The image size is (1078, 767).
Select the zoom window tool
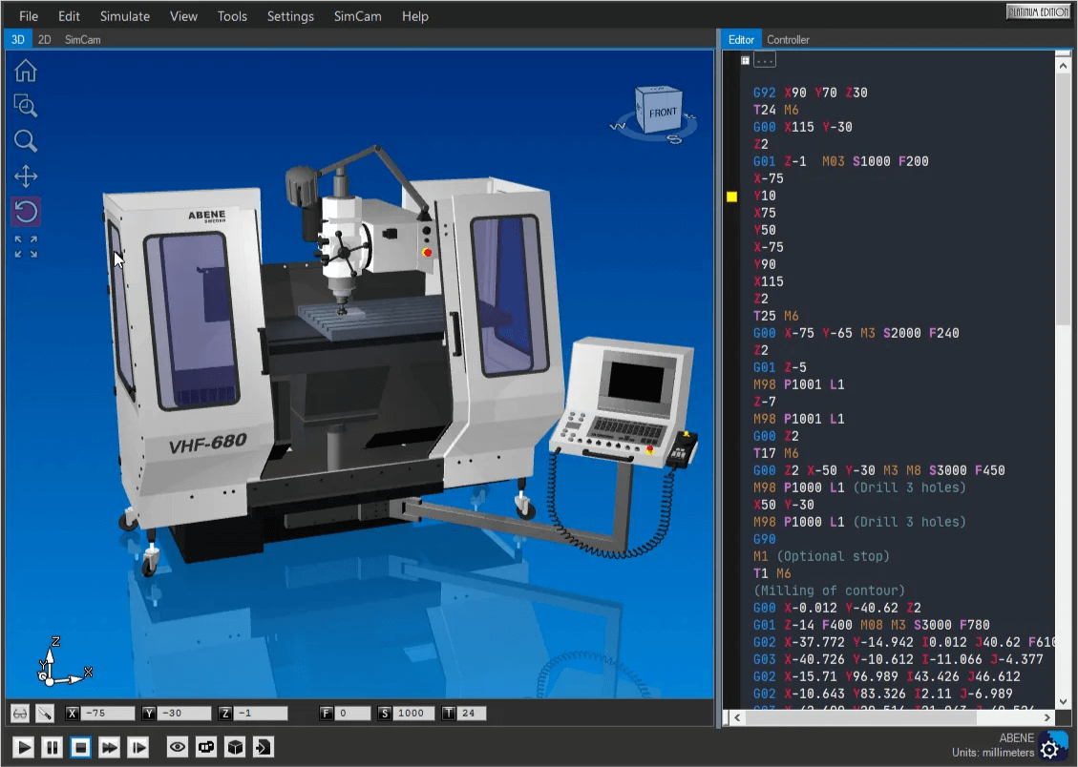[26, 106]
